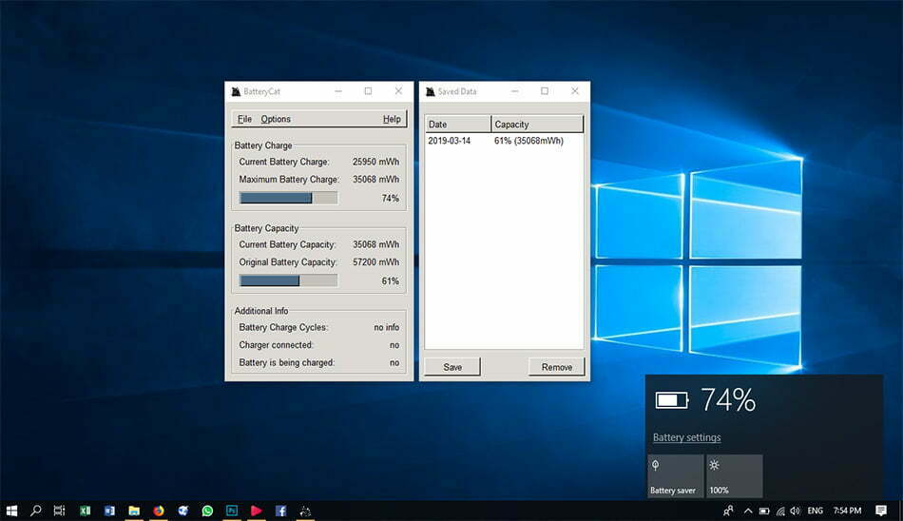Viewport: 903px width, 521px height.
Task: Open the File menu in BatteryCat
Action: coord(244,119)
